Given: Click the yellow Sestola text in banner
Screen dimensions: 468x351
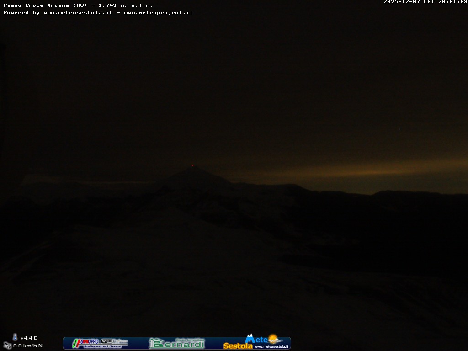Looking at the screenshot, I should (238, 346).
